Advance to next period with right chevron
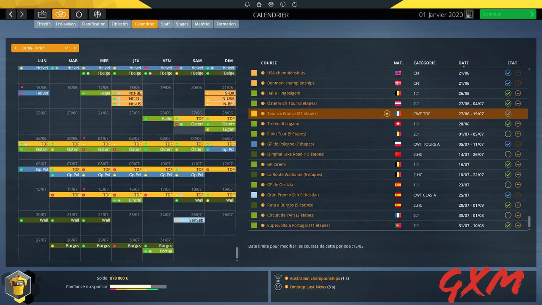Image resolution: width=542 pixels, height=305 pixels. [75, 48]
